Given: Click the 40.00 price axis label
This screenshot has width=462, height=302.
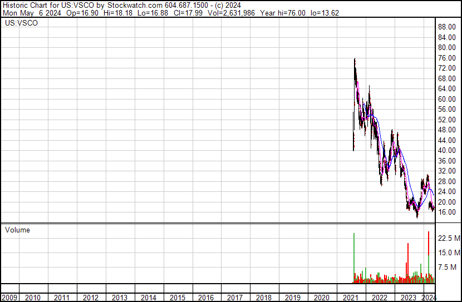Looking at the screenshot, I should coord(447,150).
